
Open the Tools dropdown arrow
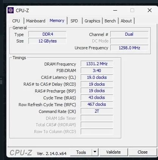point(95,152)
